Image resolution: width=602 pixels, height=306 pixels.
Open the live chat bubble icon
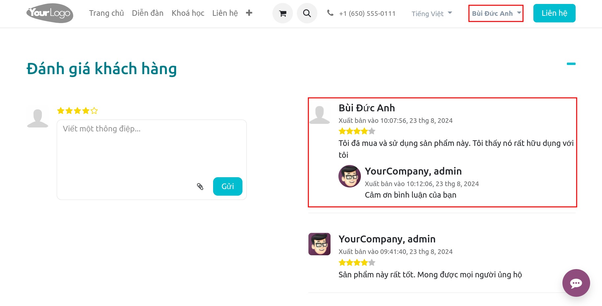pyautogui.click(x=576, y=283)
